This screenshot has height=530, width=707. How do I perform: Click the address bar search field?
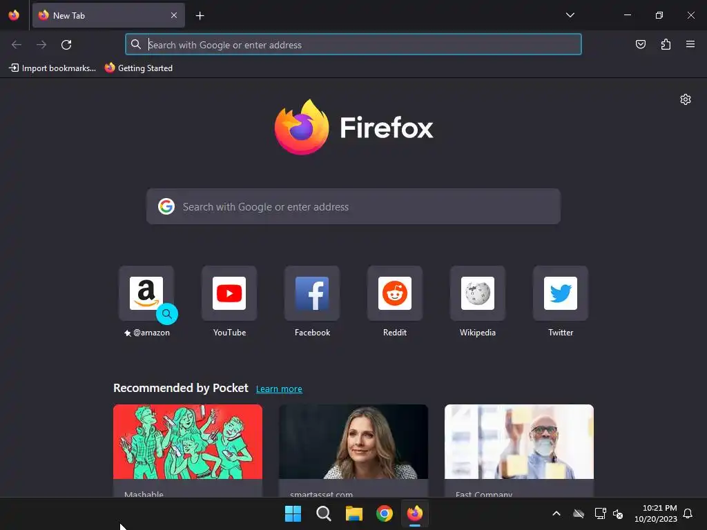(x=353, y=45)
